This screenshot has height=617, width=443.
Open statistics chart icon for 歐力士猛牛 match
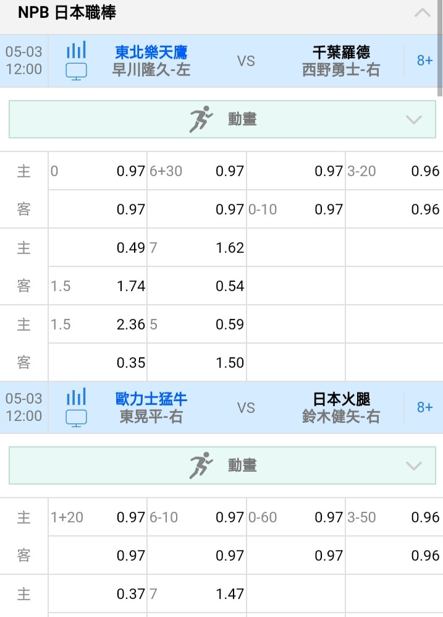pos(76,397)
